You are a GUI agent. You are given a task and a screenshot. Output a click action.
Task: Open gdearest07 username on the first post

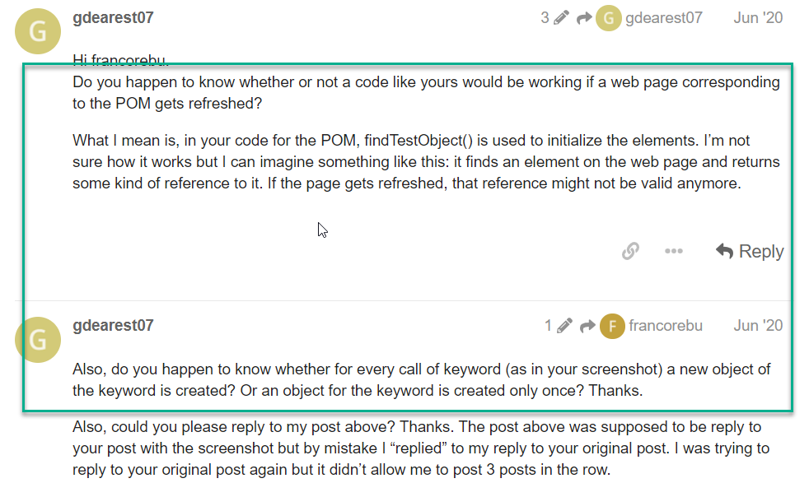(113, 17)
